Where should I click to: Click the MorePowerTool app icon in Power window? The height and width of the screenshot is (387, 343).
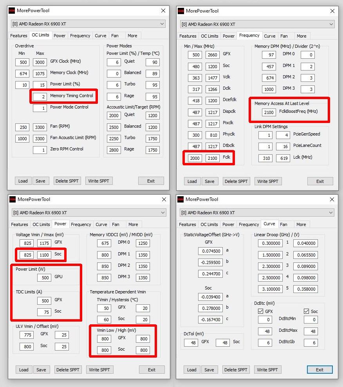tap(13, 199)
